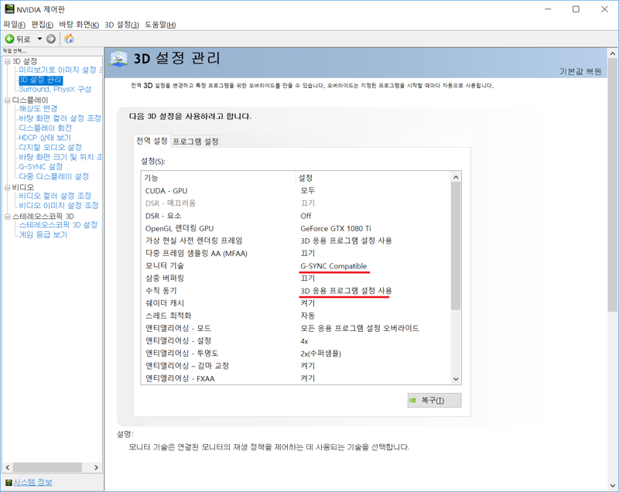This screenshot has height=492, width=619.
Task: Open 비디오 컬러 설정 조정 page
Action: coord(55,196)
